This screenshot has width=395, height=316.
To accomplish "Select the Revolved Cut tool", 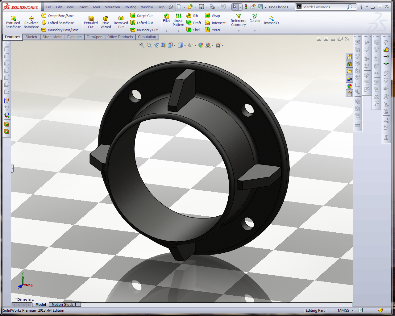I will [121, 22].
